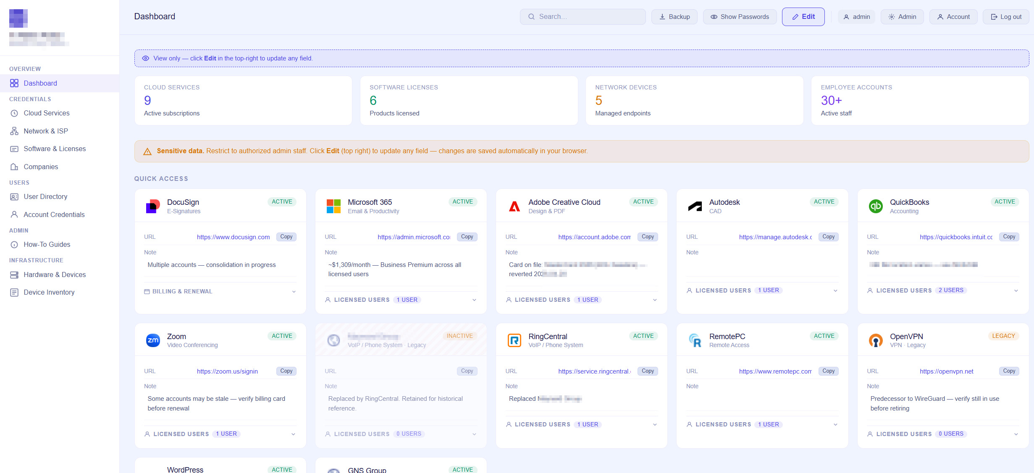The image size is (1034, 473).
Task: Expand Microsoft 365 Licensed Users
Action: [x=401, y=300]
